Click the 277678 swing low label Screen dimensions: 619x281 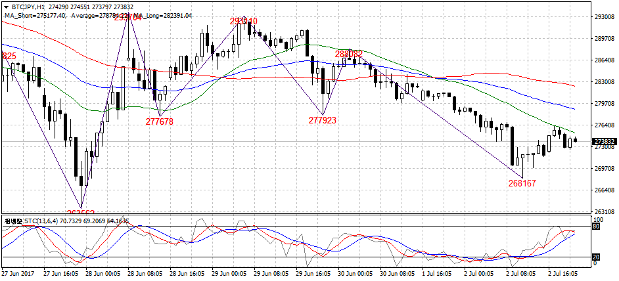click(160, 121)
